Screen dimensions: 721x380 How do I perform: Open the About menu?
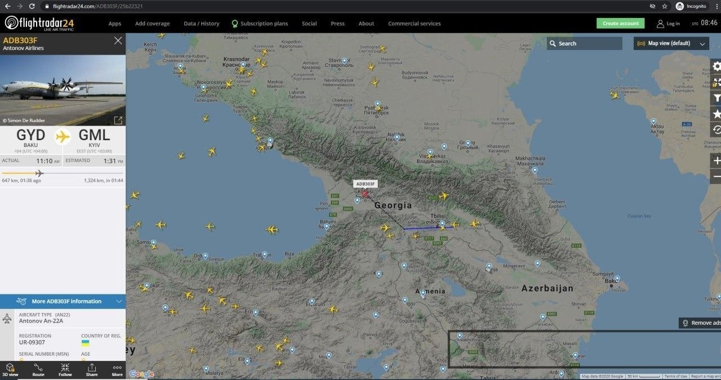click(366, 24)
